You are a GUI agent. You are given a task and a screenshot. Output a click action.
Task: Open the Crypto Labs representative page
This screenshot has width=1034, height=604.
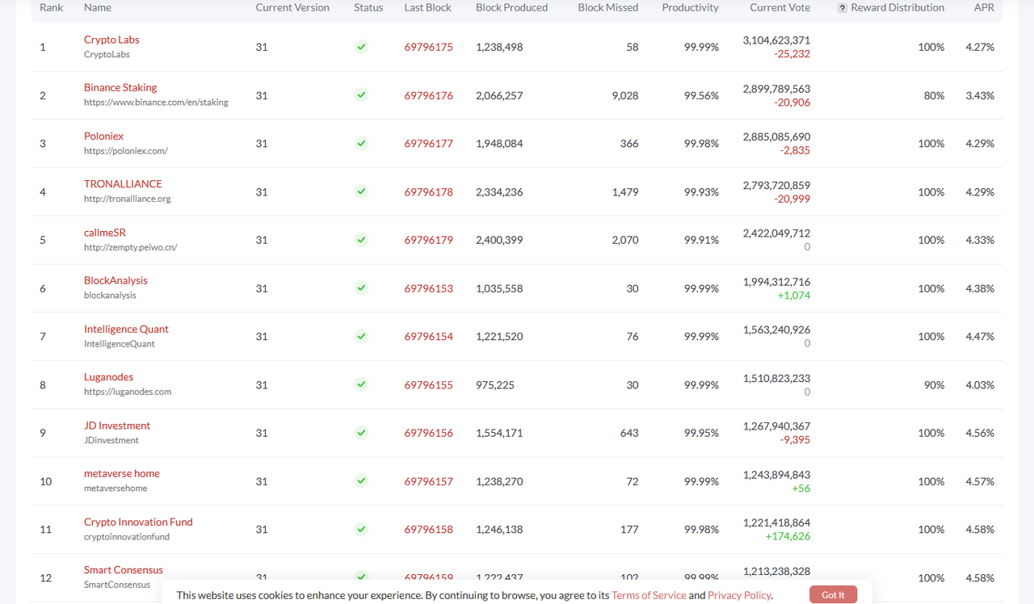pos(111,40)
